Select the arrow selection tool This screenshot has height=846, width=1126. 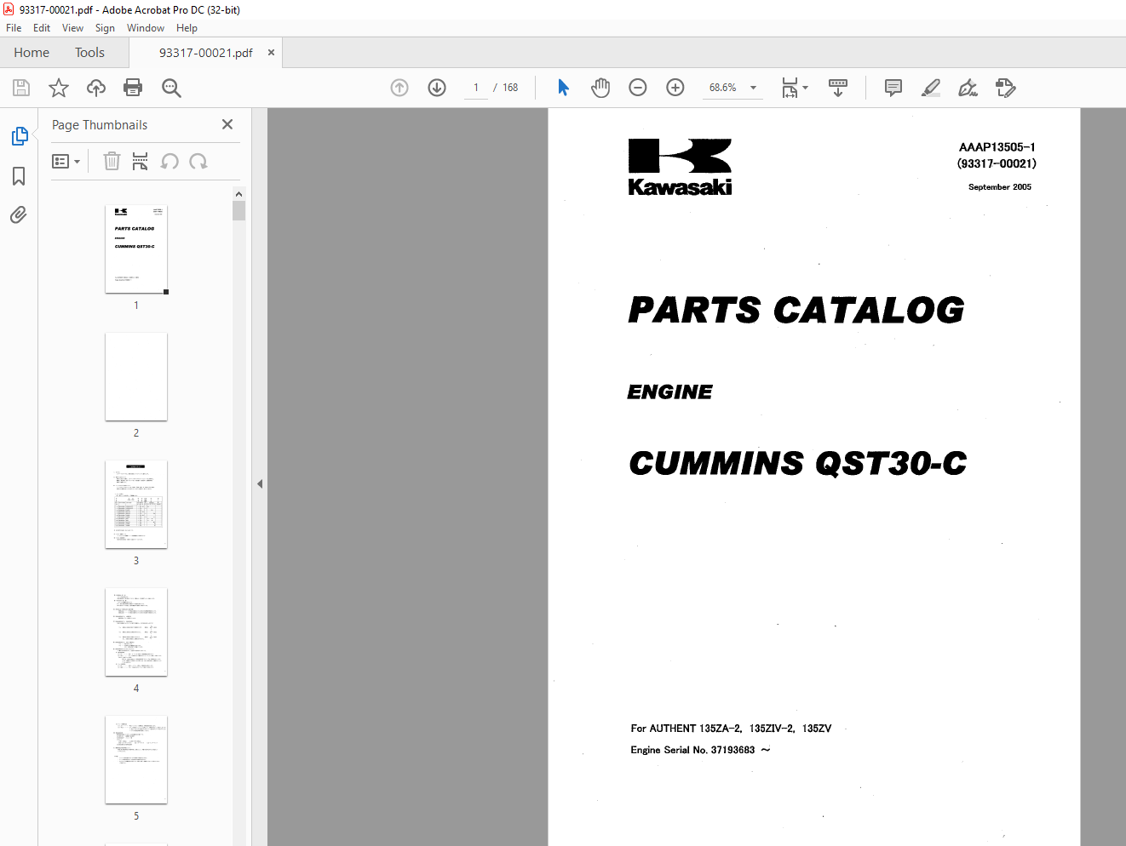coord(563,88)
